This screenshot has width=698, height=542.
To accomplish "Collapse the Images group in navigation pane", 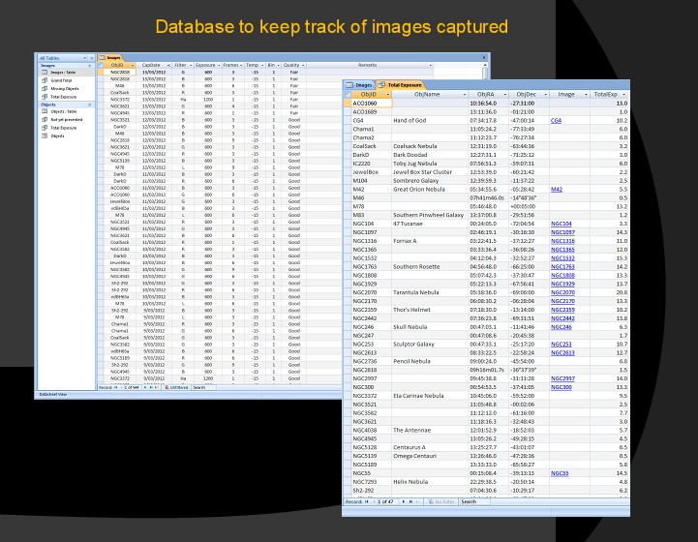I will (89, 66).
